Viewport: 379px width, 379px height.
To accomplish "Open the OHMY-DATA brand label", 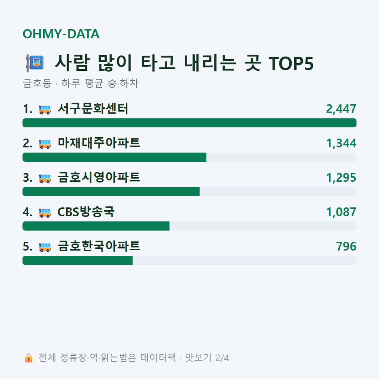I will tap(61, 34).
